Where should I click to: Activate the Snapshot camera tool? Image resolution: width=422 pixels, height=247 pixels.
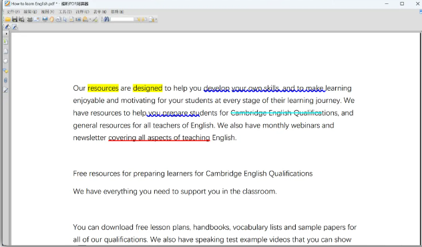[x=78, y=19]
